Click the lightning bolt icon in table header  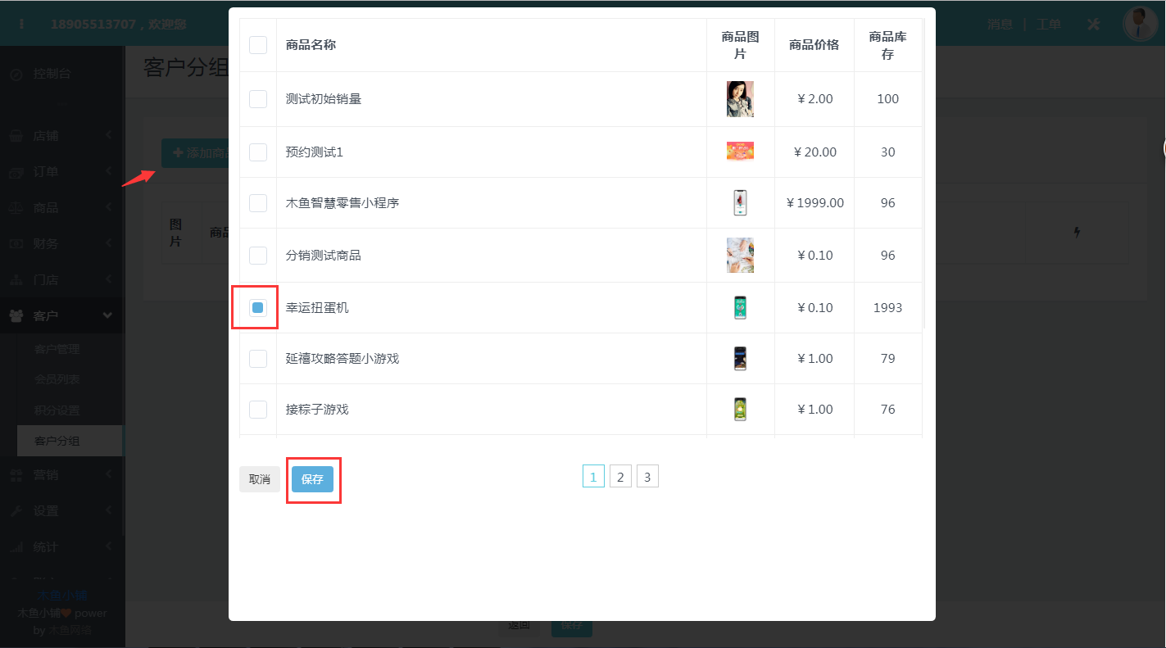click(x=1077, y=233)
